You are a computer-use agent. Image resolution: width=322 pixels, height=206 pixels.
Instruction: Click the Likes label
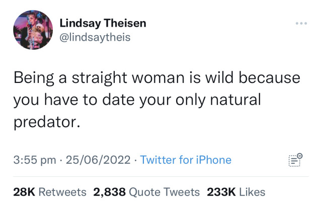pos(252,192)
